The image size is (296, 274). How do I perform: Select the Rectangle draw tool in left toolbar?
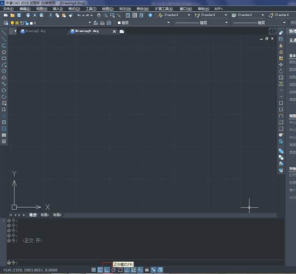click(4, 58)
